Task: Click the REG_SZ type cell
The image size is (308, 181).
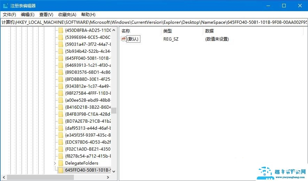Action: coord(171,39)
